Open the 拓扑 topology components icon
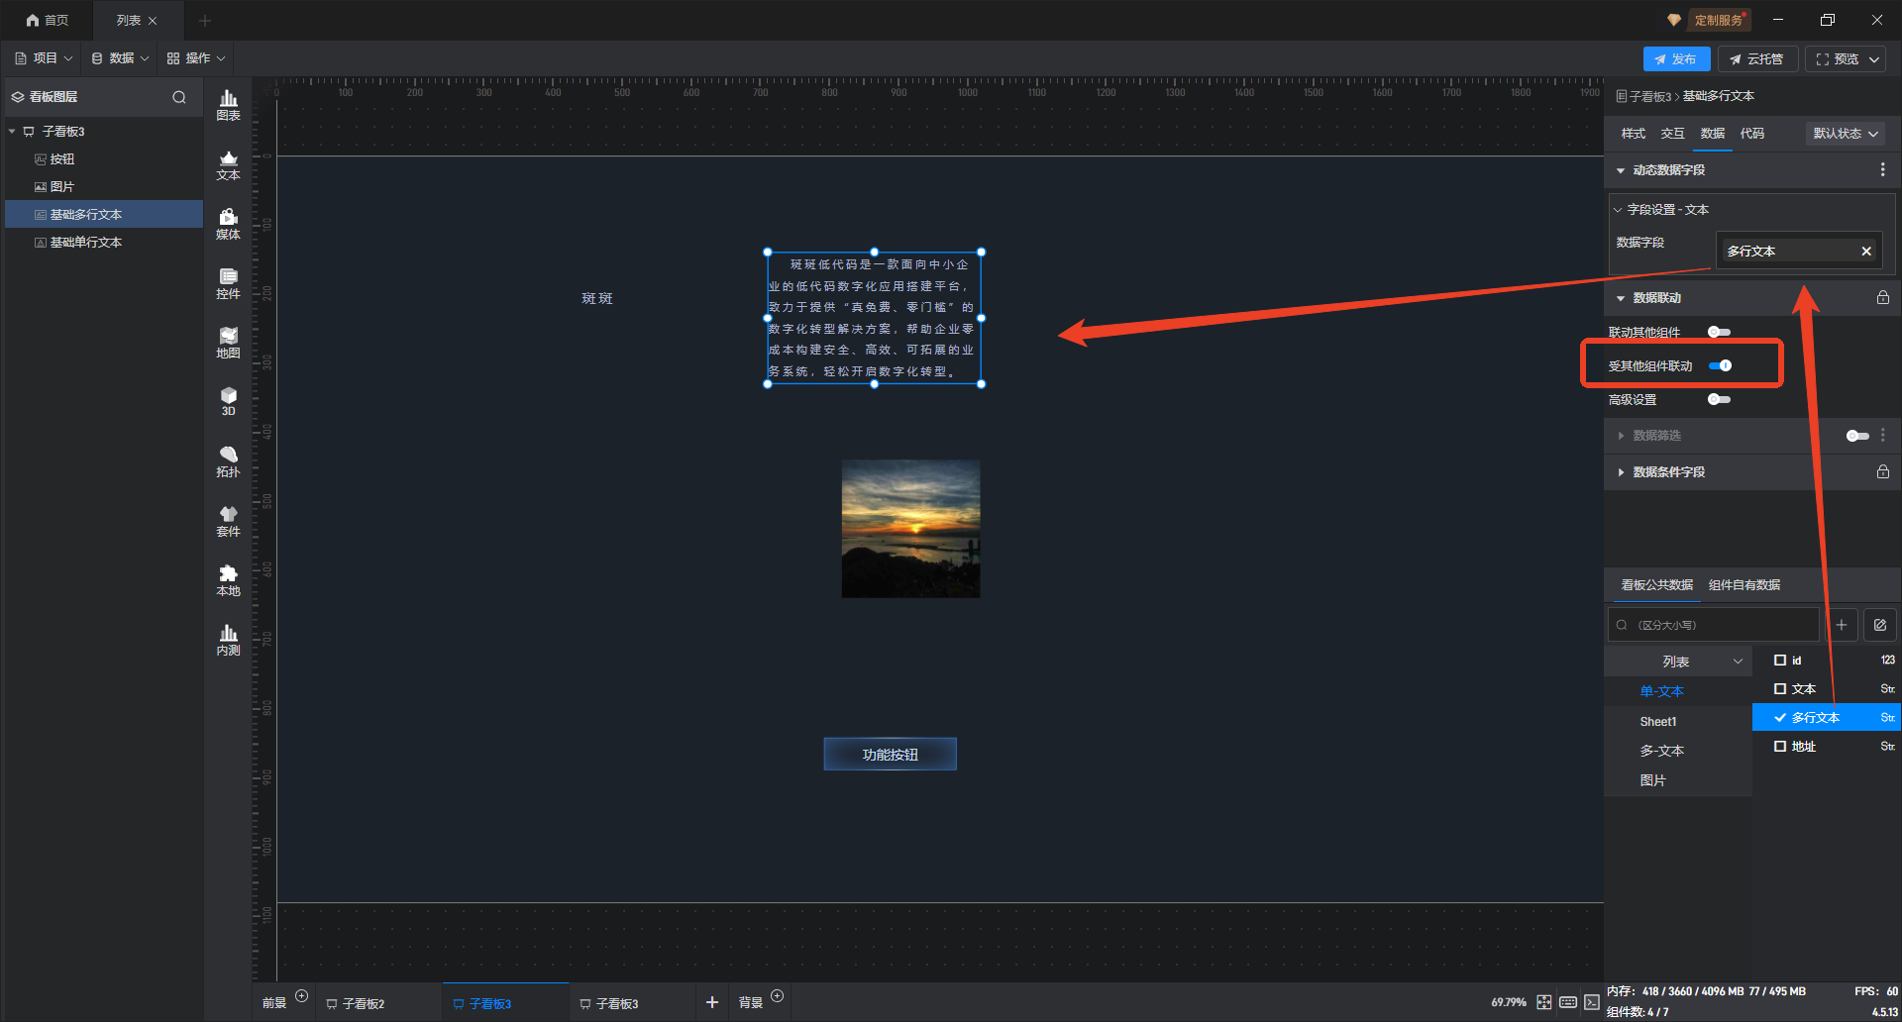The image size is (1902, 1022). click(228, 460)
